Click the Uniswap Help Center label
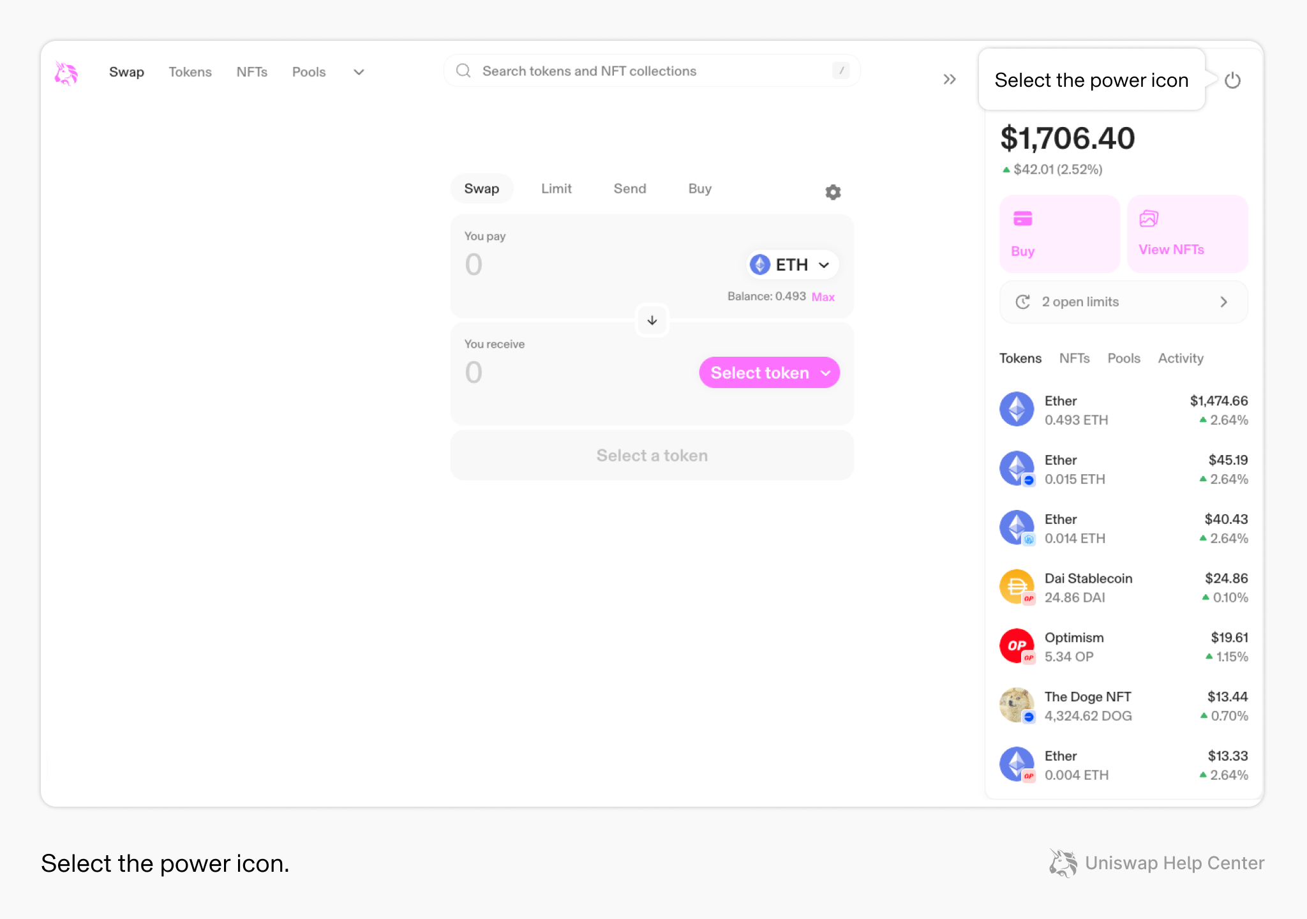1307x919 pixels. point(1174,863)
